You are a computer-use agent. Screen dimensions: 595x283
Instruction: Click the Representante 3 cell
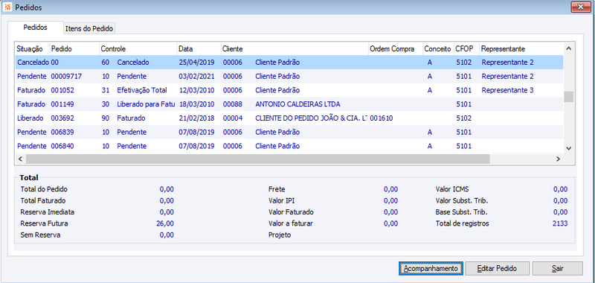pyautogui.click(x=508, y=90)
